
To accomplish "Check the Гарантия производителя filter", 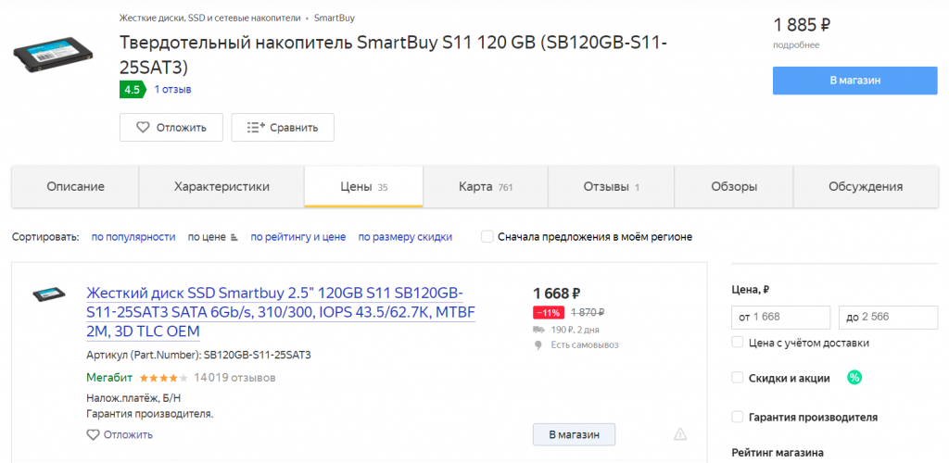I will [x=738, y=417].
